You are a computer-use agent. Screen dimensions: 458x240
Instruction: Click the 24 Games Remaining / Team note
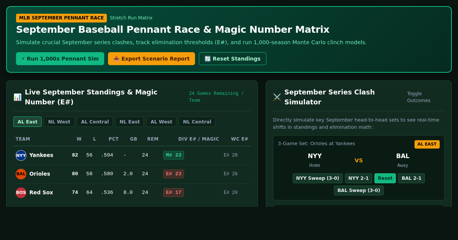[x=216, y=97]
